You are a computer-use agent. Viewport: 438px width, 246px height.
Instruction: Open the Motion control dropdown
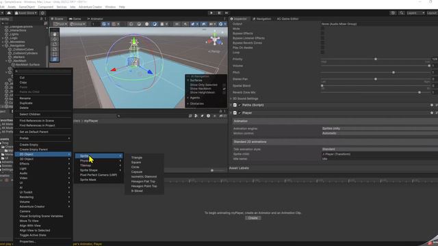pyautogui.click(x=380, y=133)
